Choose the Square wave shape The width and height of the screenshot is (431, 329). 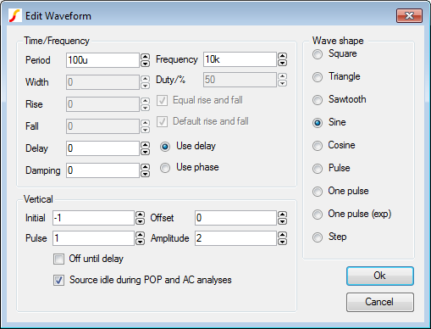318,54
